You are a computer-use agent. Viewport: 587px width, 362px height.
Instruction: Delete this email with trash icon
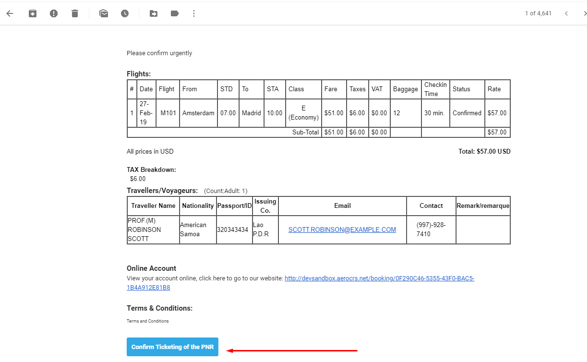pos(75,13)
